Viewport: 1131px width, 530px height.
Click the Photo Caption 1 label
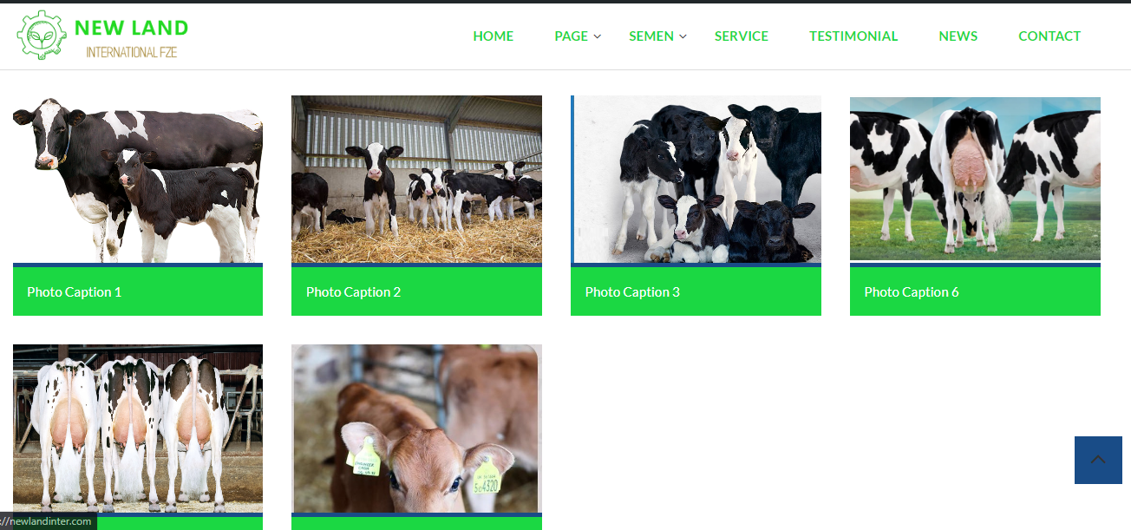75,292
